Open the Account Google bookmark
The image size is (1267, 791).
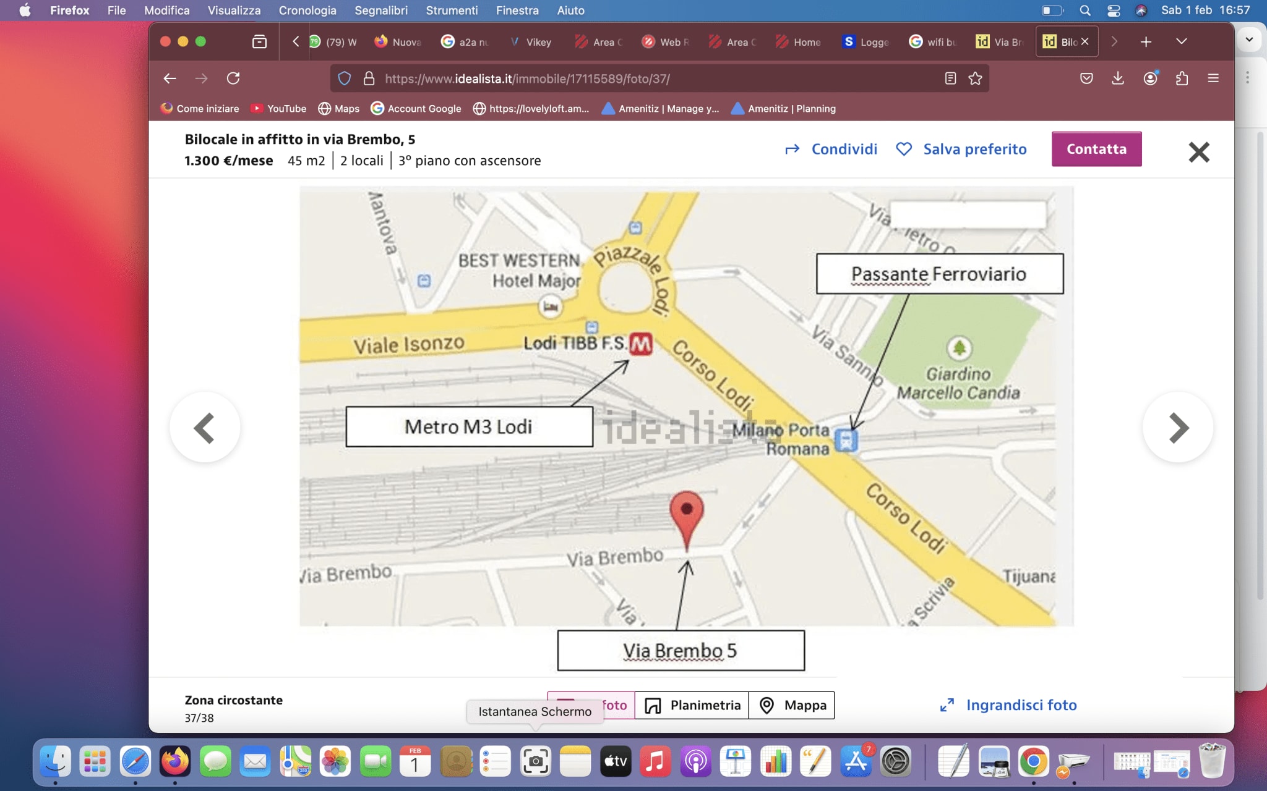click(x=416, y=109)
